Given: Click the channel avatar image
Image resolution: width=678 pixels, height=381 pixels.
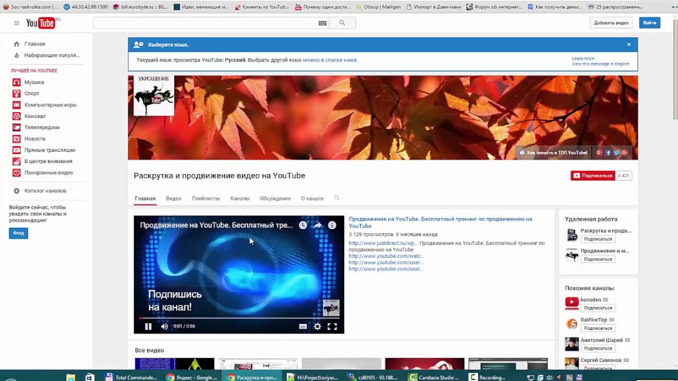Looking at the screenshot, I should click(x=154, y=96).
